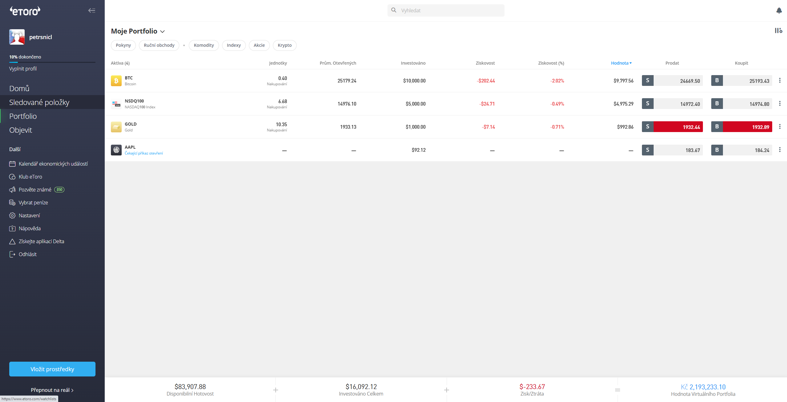The height and width of the screenshot is (402, 787).
Task: Open the column settings icon
Action: coord(778,30)
